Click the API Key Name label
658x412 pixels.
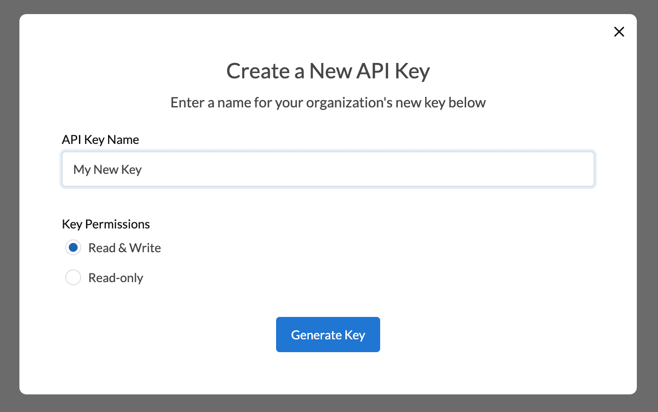(100, 140)
